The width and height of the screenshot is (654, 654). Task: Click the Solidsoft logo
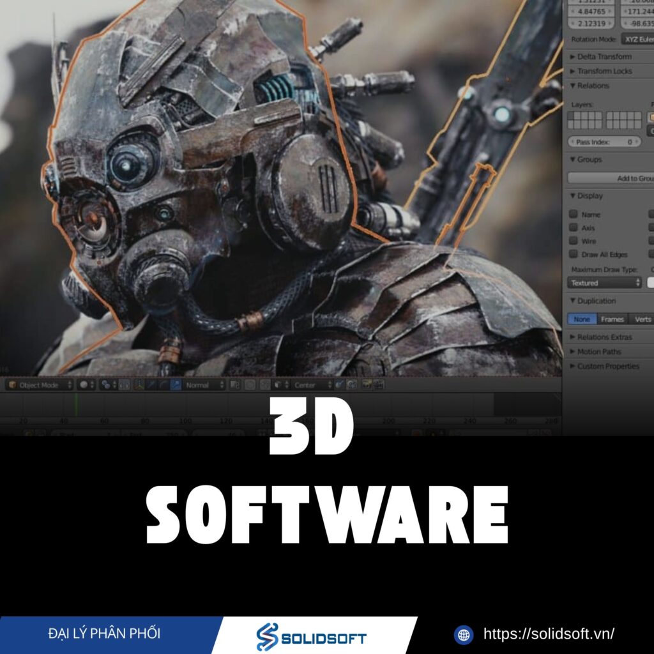[x=311, y=637]
